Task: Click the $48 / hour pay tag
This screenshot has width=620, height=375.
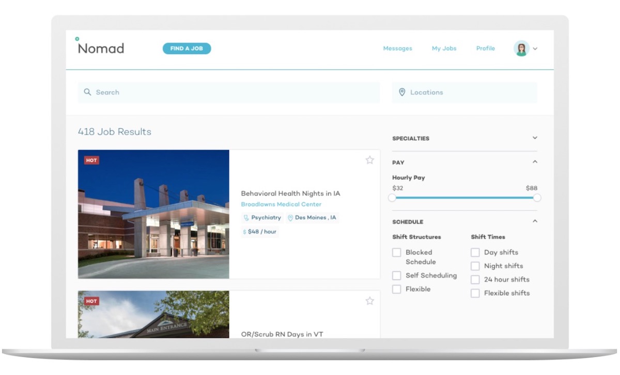Action: [x=259, y=232]
